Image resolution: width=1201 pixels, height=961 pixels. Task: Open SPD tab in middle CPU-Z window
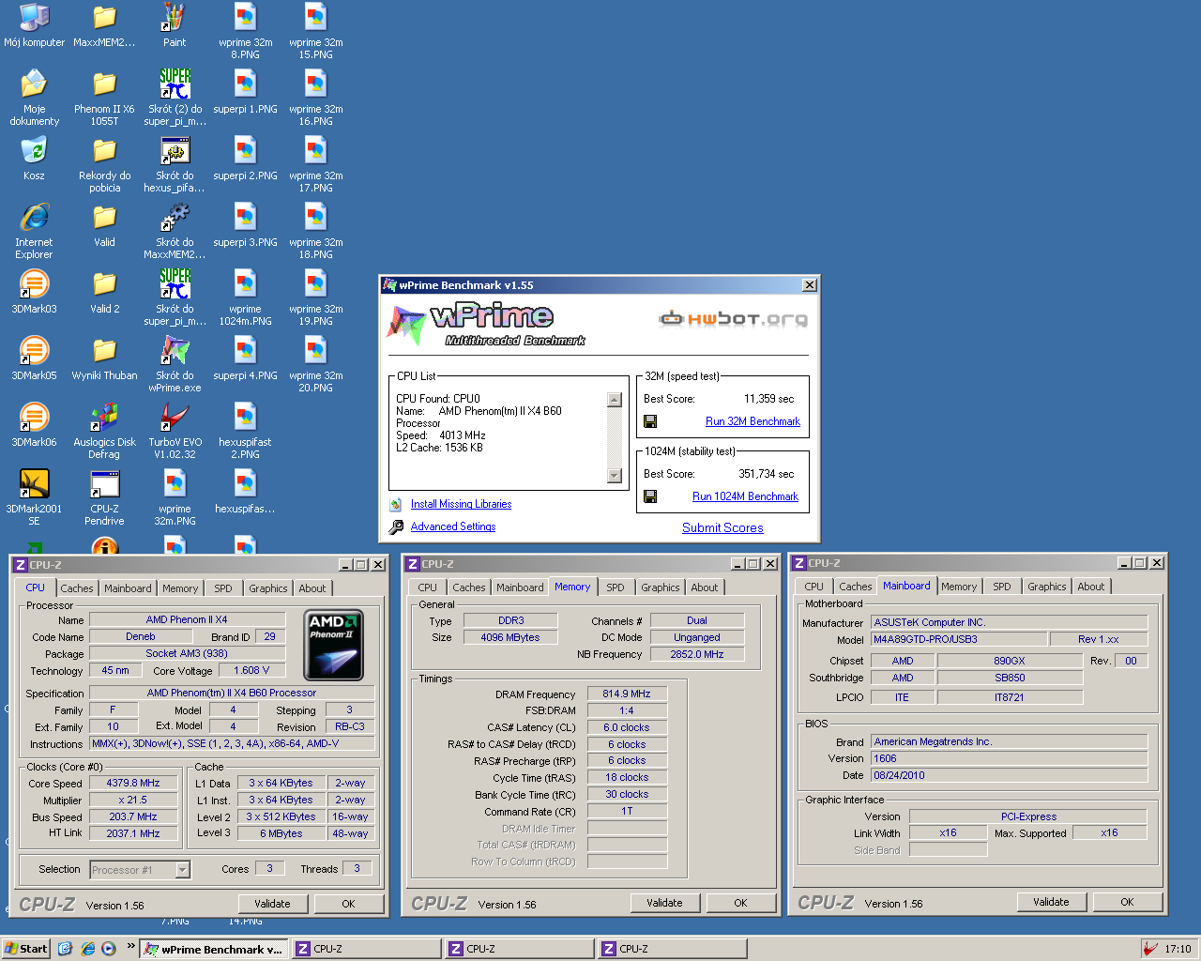(616, 587)
